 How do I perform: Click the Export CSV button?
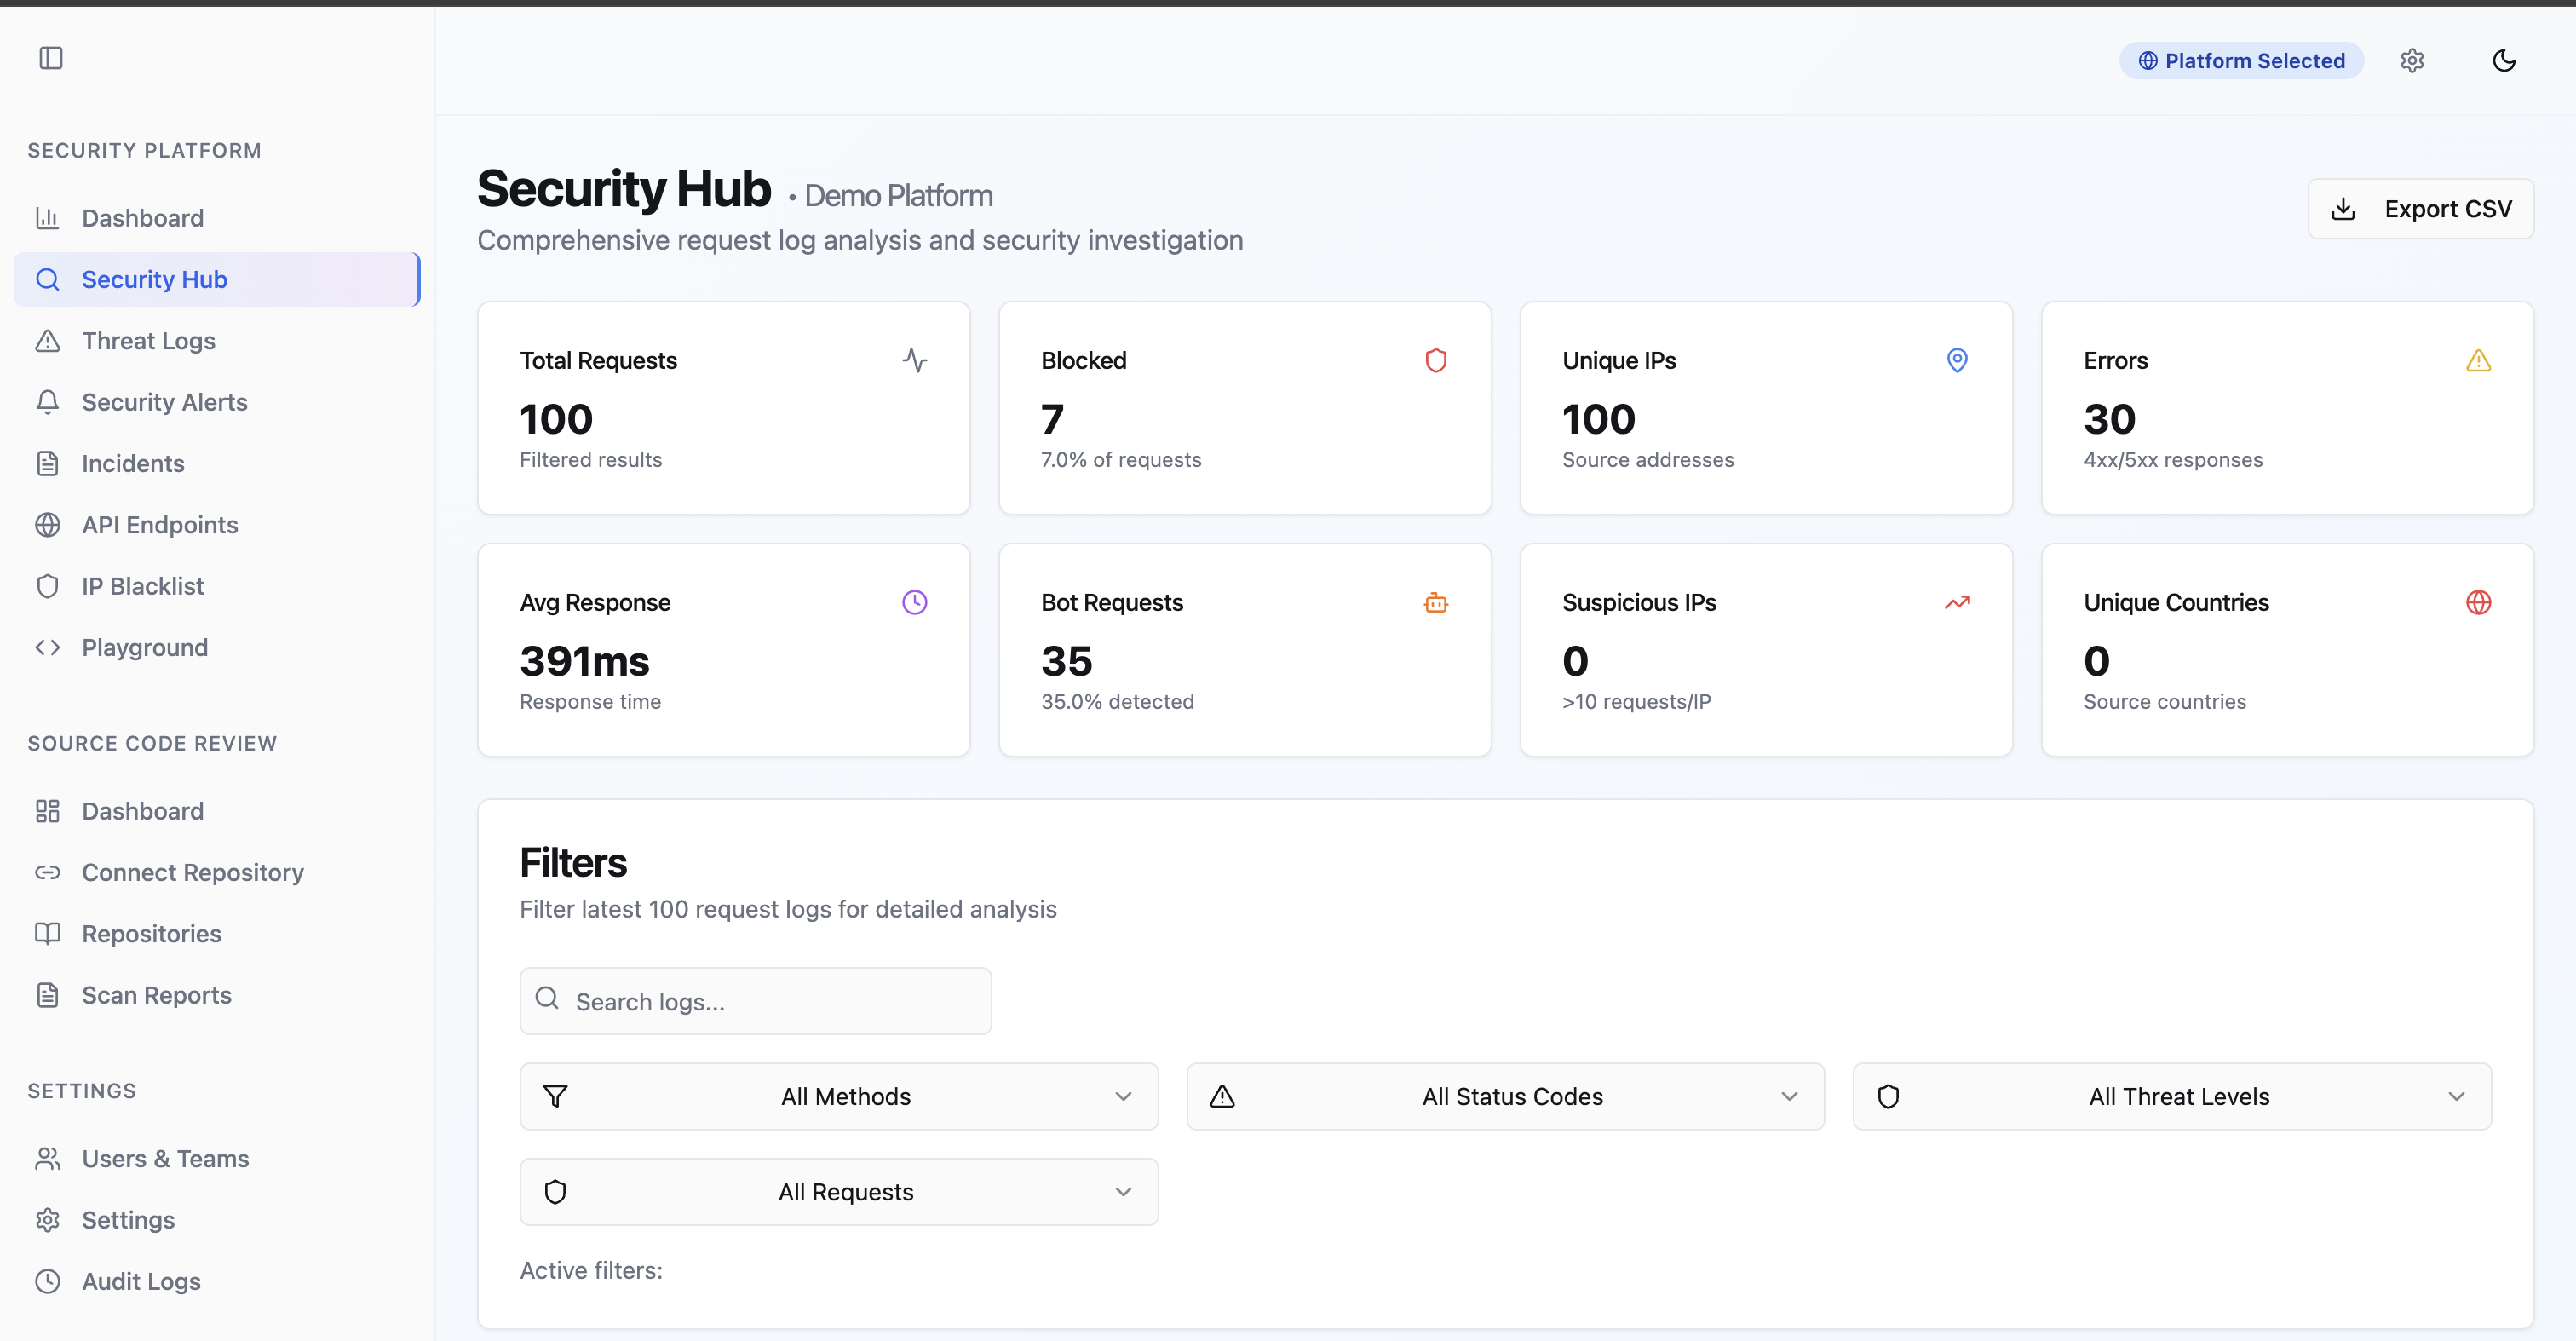[2421, 208]
